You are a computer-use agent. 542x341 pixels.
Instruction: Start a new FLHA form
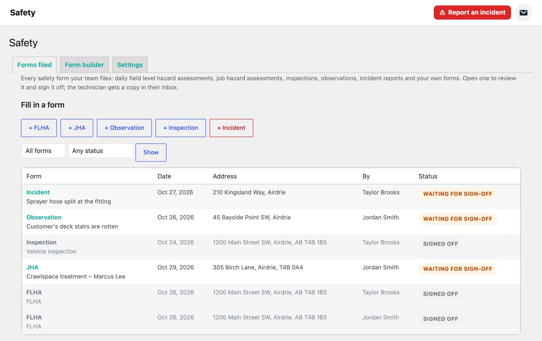coord(39,128)
